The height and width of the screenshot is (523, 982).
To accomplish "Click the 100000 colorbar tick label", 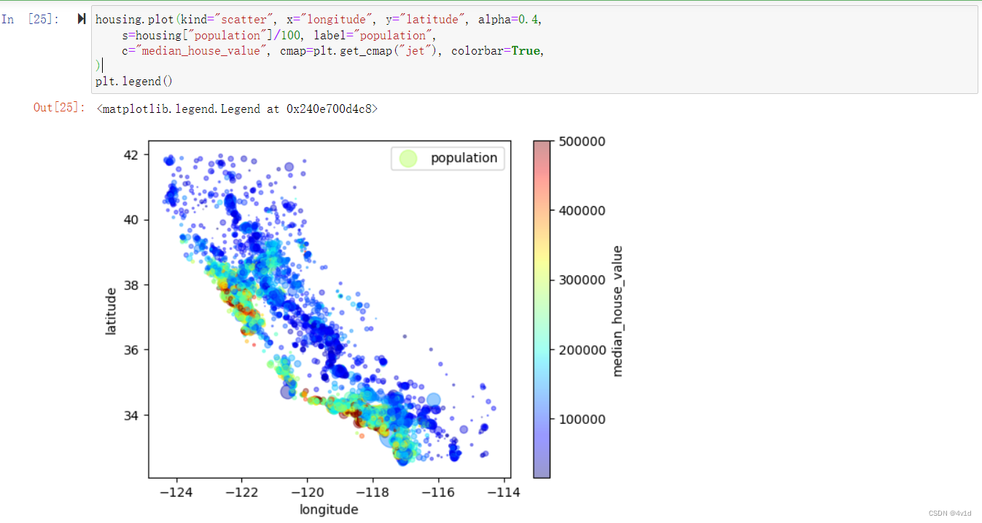I will click(582, 420).
